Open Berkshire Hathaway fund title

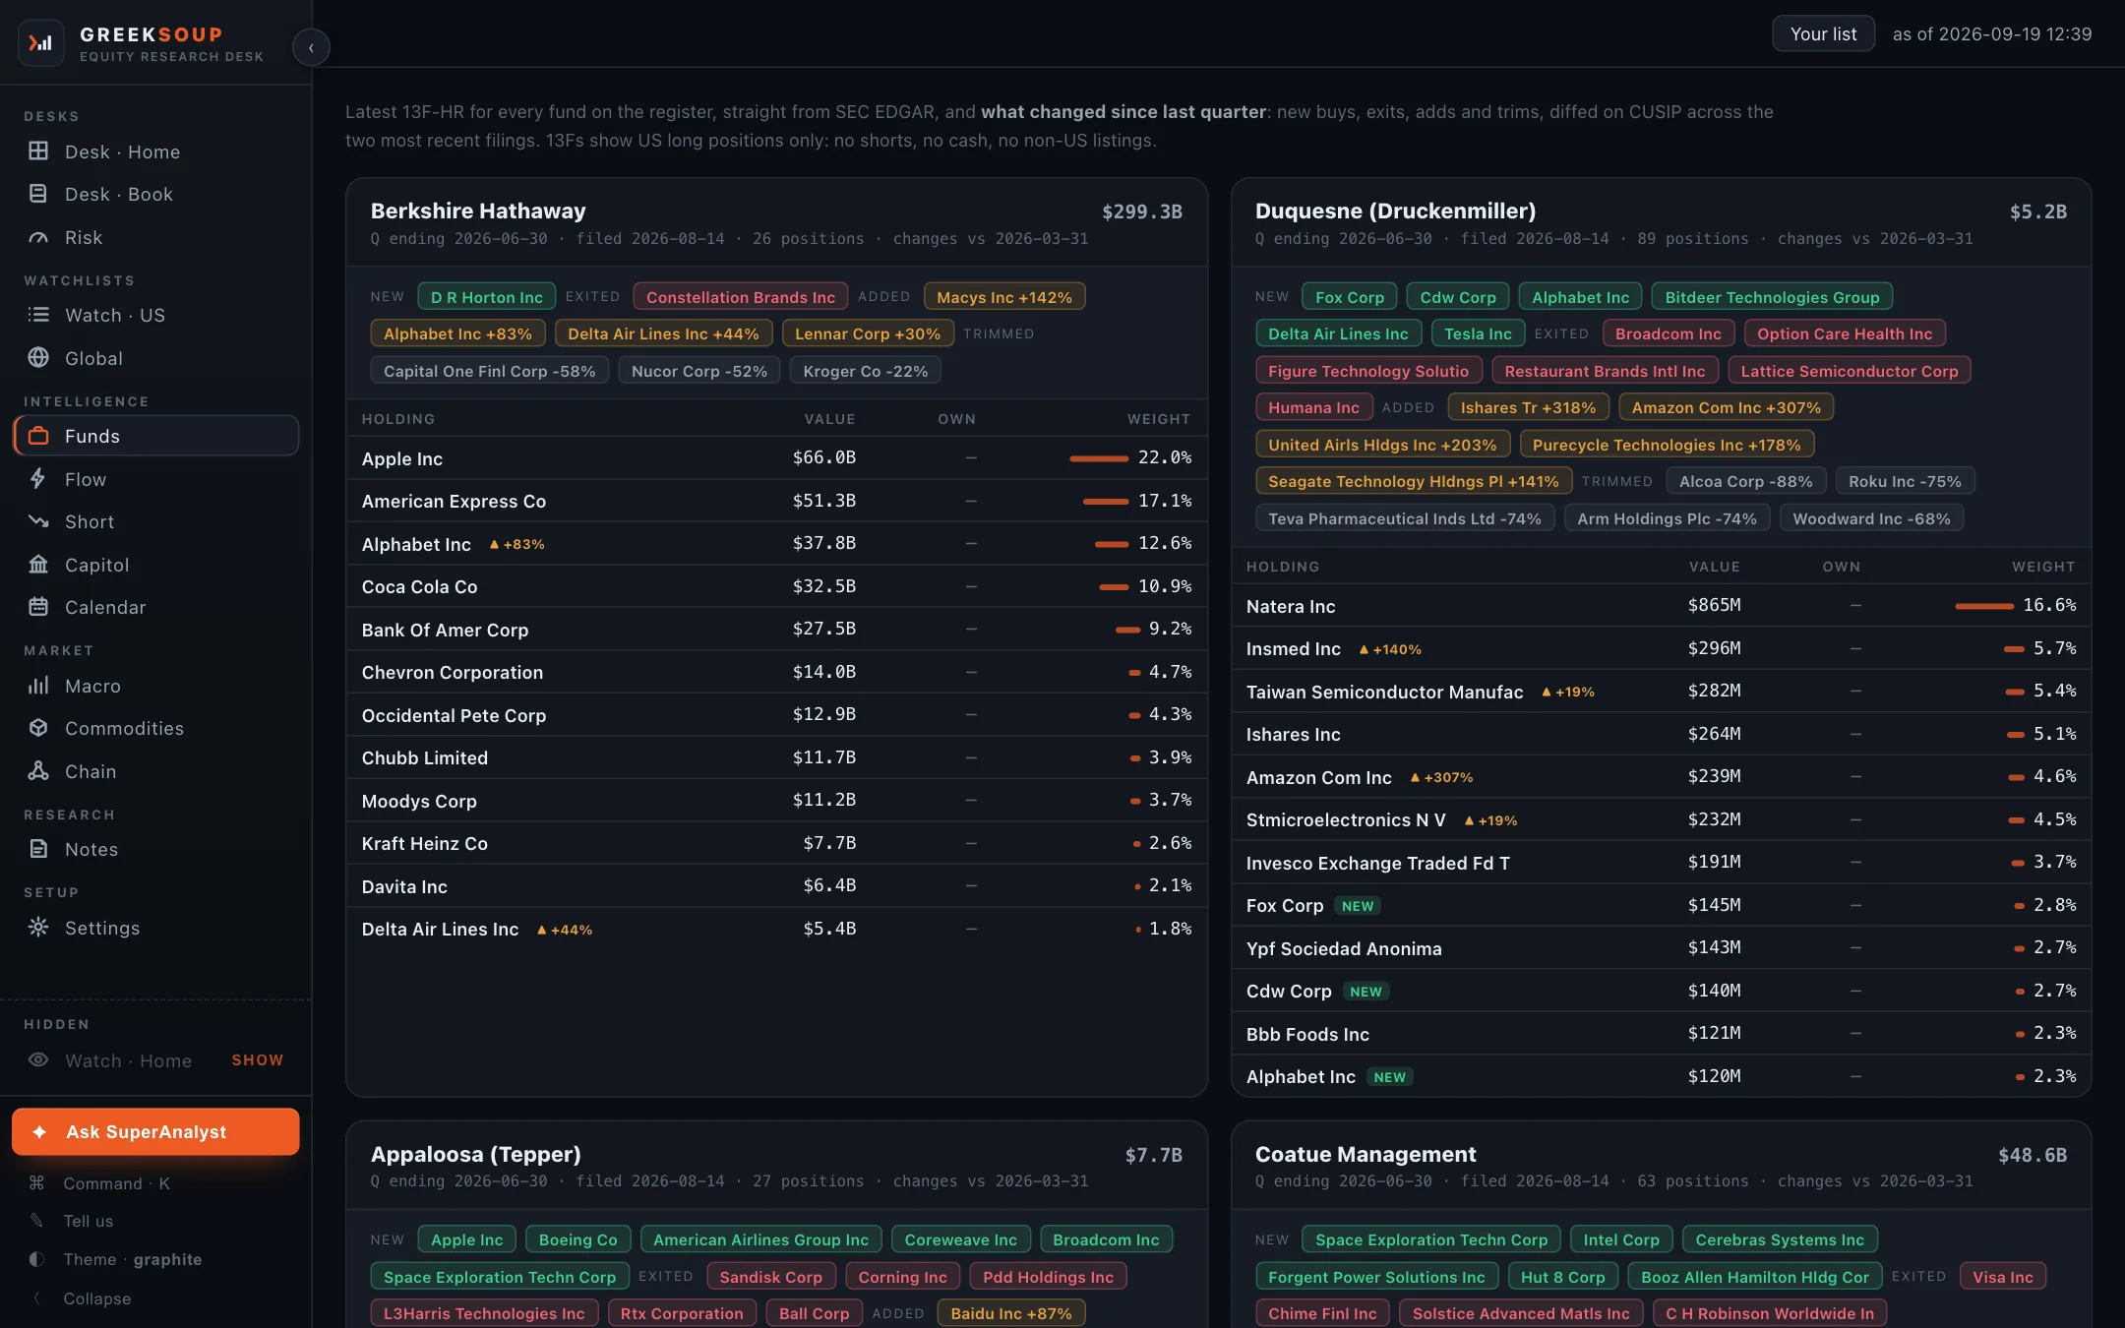coord(478,211)
